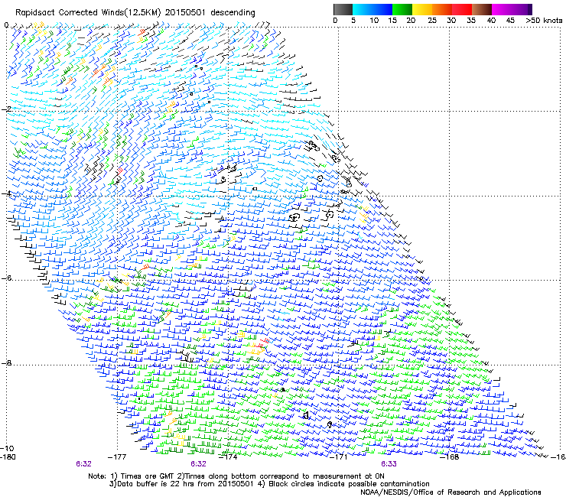Click the brown 35-40 knots legend color
Image resolution: width=566 pixels, height=497 pixels.
(x=482, y=9)
